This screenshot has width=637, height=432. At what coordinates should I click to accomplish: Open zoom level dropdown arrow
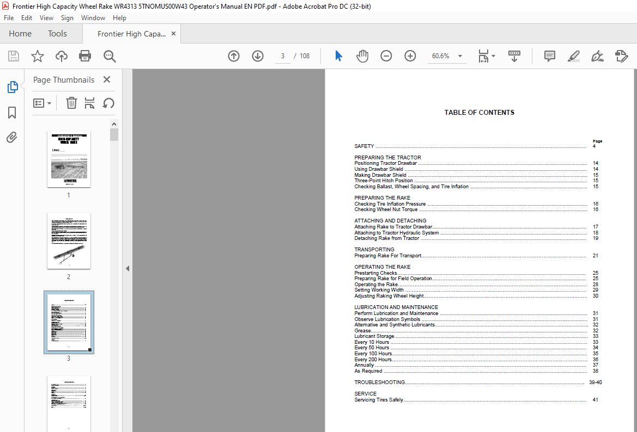(460, 56)
